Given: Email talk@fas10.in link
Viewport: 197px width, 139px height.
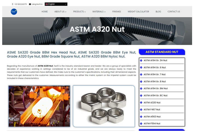Looking at the screenshot, I should point(37,4).
